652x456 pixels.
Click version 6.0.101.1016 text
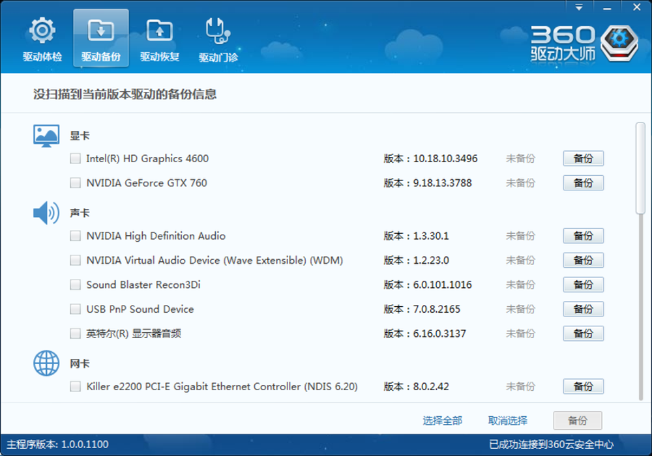(442, 285)
